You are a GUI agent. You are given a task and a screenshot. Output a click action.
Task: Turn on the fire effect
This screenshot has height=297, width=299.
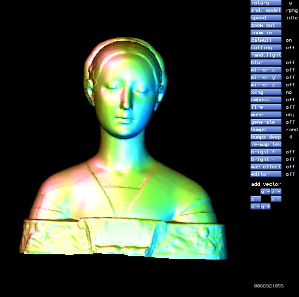[266, 107]
